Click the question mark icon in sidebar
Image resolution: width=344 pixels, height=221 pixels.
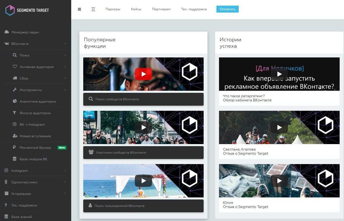[x=6, y=205]
